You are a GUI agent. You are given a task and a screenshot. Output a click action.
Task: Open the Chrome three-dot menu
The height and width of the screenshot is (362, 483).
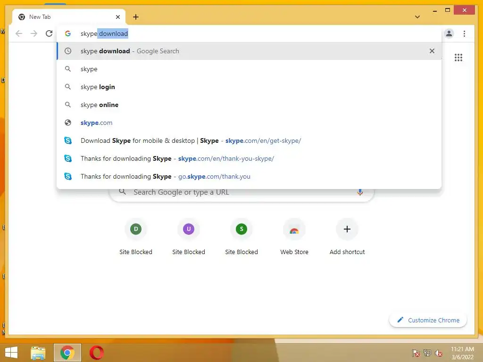tap(464, 33)
